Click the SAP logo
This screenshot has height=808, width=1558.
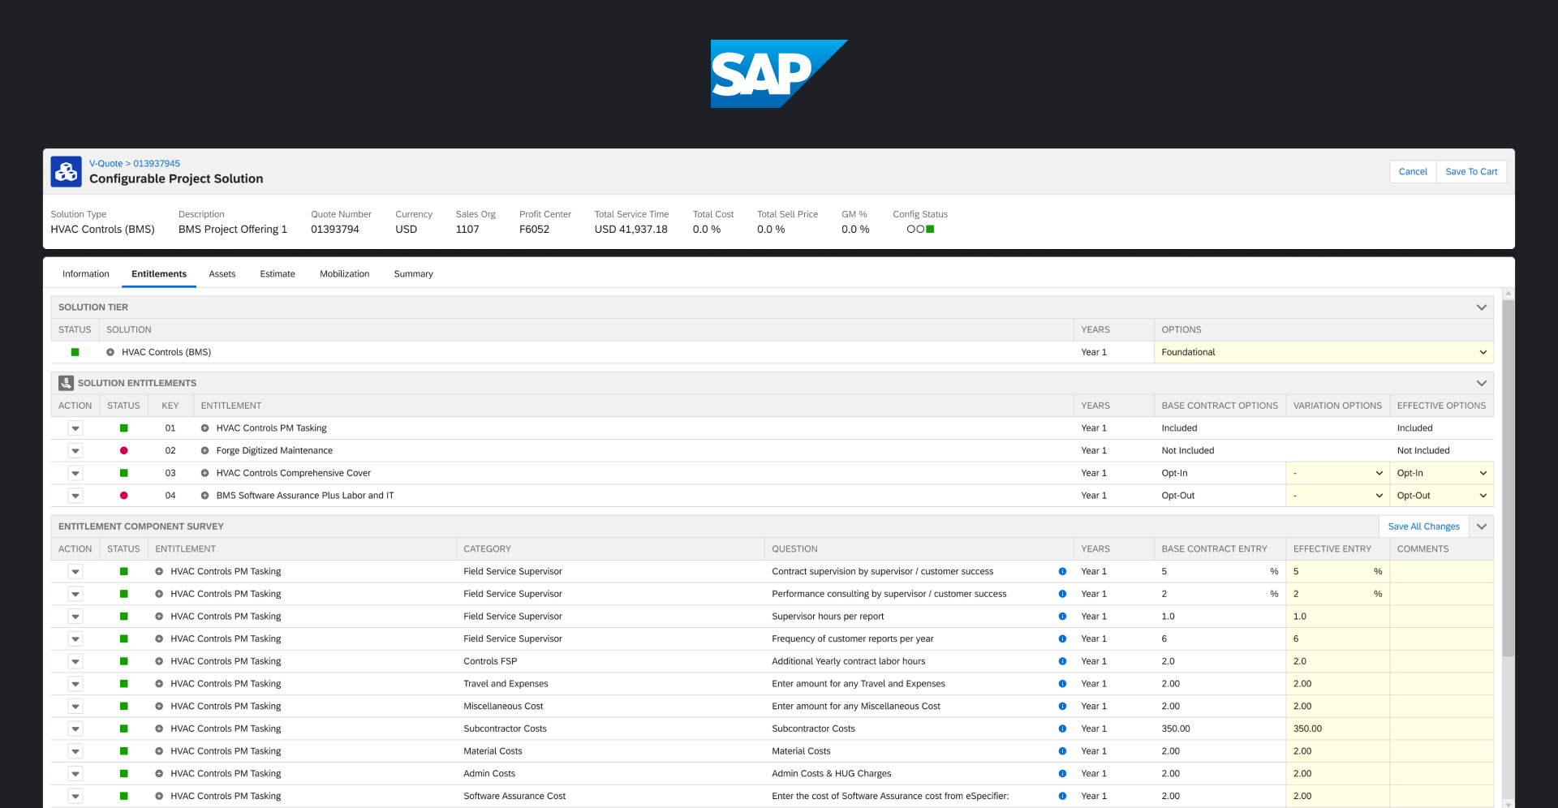(779, 74)
